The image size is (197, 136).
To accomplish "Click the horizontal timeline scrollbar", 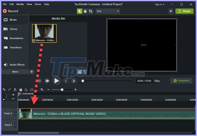I will coord(38,133).
